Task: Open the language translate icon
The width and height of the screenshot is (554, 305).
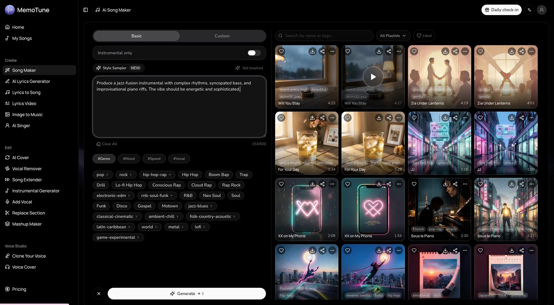Action: pos(529,10)
